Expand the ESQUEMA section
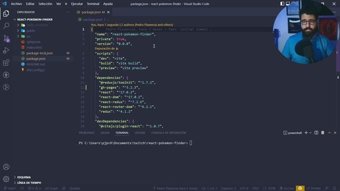Screen dimensions: 340x191 pos(22,177)
